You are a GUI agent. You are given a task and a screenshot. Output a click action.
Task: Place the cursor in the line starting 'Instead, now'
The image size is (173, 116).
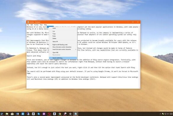tap(81, 68)
